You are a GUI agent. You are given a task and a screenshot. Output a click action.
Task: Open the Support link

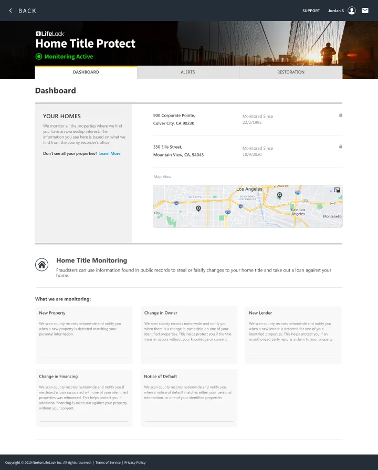[x=311, y=11]
